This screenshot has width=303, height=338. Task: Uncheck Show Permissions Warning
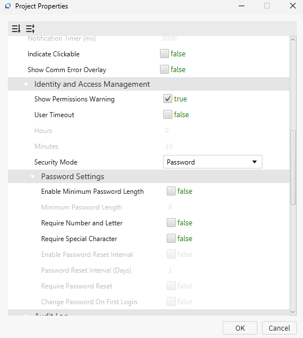pos(168,99)
